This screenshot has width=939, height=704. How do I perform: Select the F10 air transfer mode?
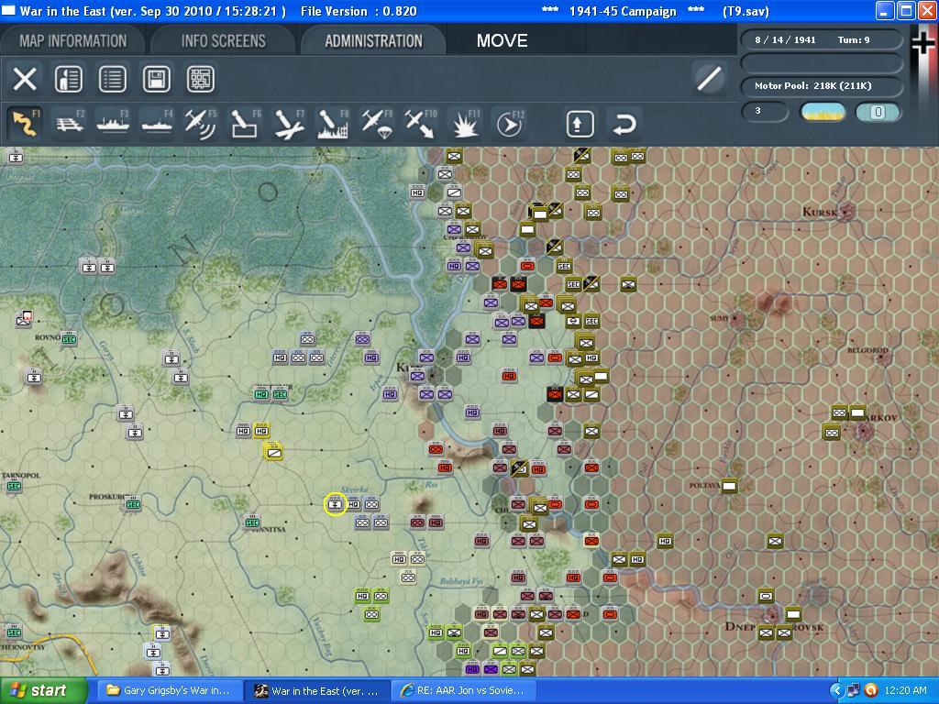click(x=421, y=124)
